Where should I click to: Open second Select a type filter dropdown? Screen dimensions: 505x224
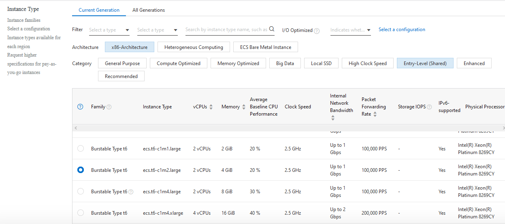pos(157,30)
